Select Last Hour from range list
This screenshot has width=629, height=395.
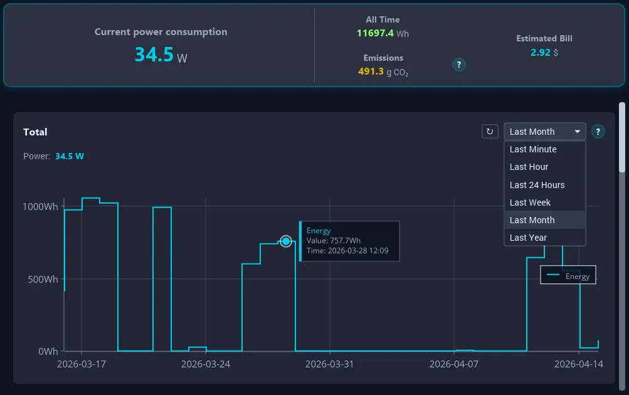coord(545,167)
